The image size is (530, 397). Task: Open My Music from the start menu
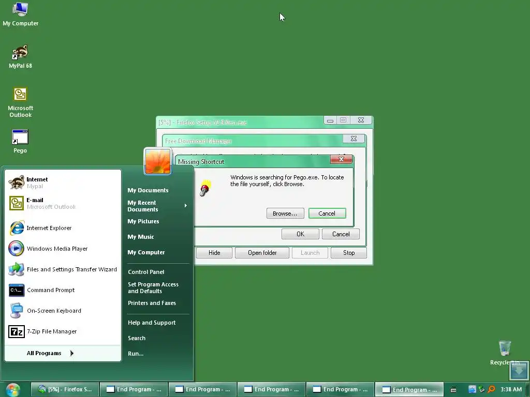pyautogui.click(x=141, y=237)
